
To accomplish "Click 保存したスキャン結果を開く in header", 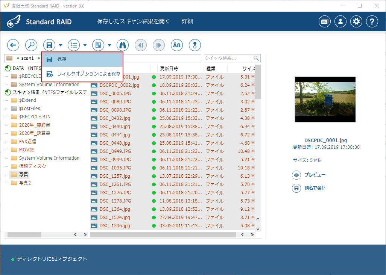I will 134,21.
